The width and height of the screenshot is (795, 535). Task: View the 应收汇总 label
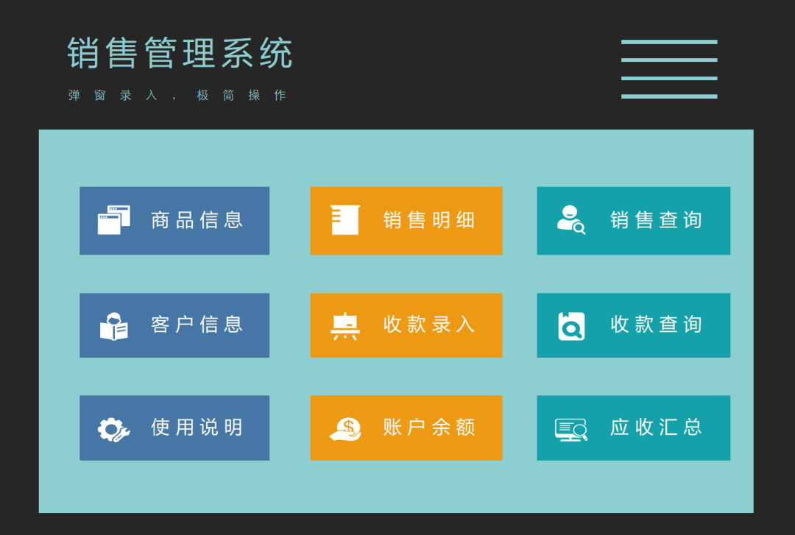(x=656, y=428)
